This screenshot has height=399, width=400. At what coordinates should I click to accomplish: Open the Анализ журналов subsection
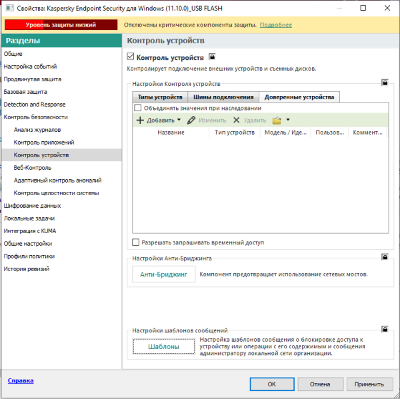point(37,130)
